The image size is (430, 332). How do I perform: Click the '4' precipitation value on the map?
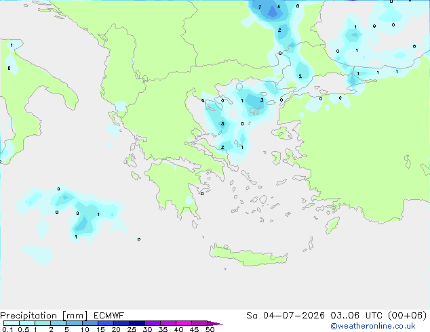pyautogui.click(x=279, y=7)
